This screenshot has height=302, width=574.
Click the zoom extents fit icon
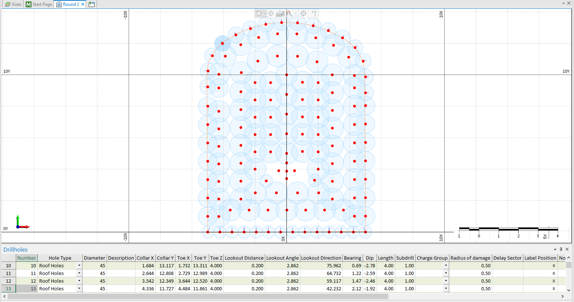point(303,14)
